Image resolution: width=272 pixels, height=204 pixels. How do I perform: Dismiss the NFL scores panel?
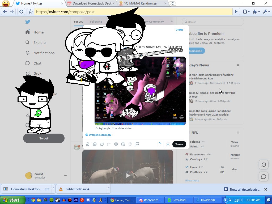click(x=238, y=133)
